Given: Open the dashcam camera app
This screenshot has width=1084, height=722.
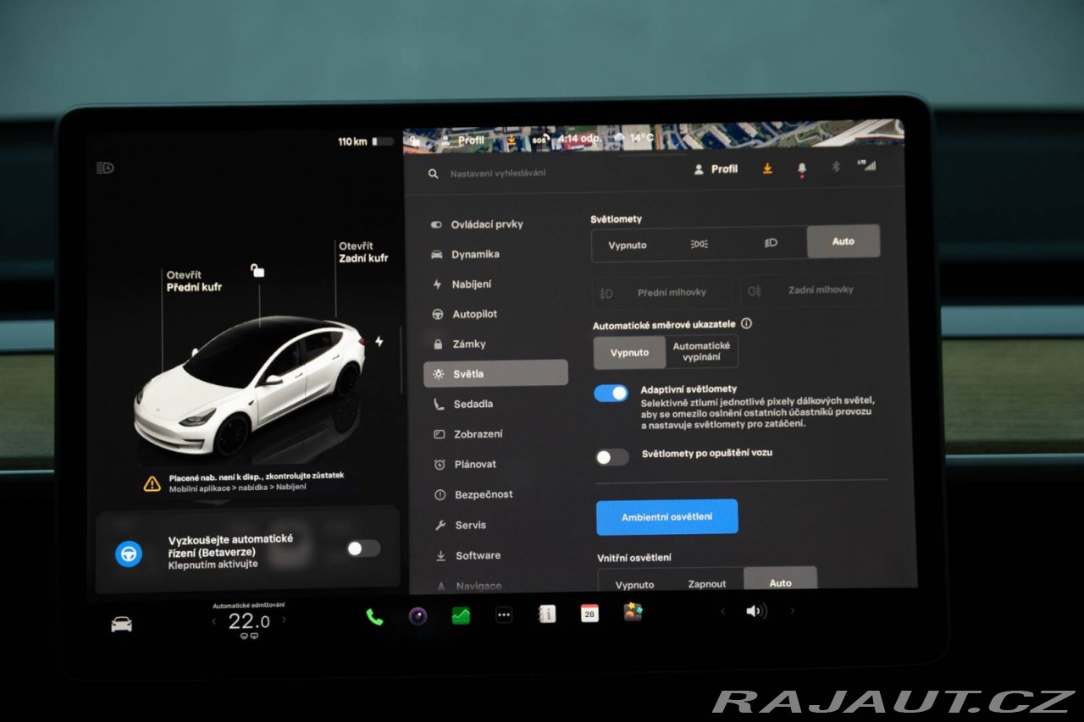Looking at the screenshot, I should (x=418, y=616).
